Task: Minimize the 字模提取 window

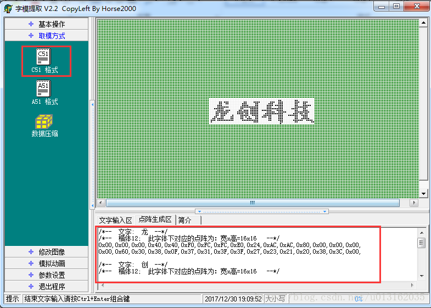Action: [382, 7]
